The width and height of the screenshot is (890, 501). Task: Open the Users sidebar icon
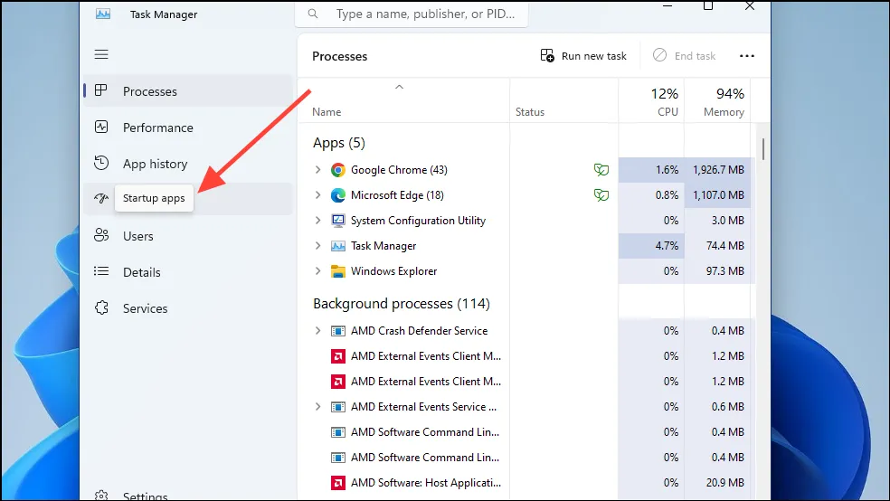click(x=101, y=236)
